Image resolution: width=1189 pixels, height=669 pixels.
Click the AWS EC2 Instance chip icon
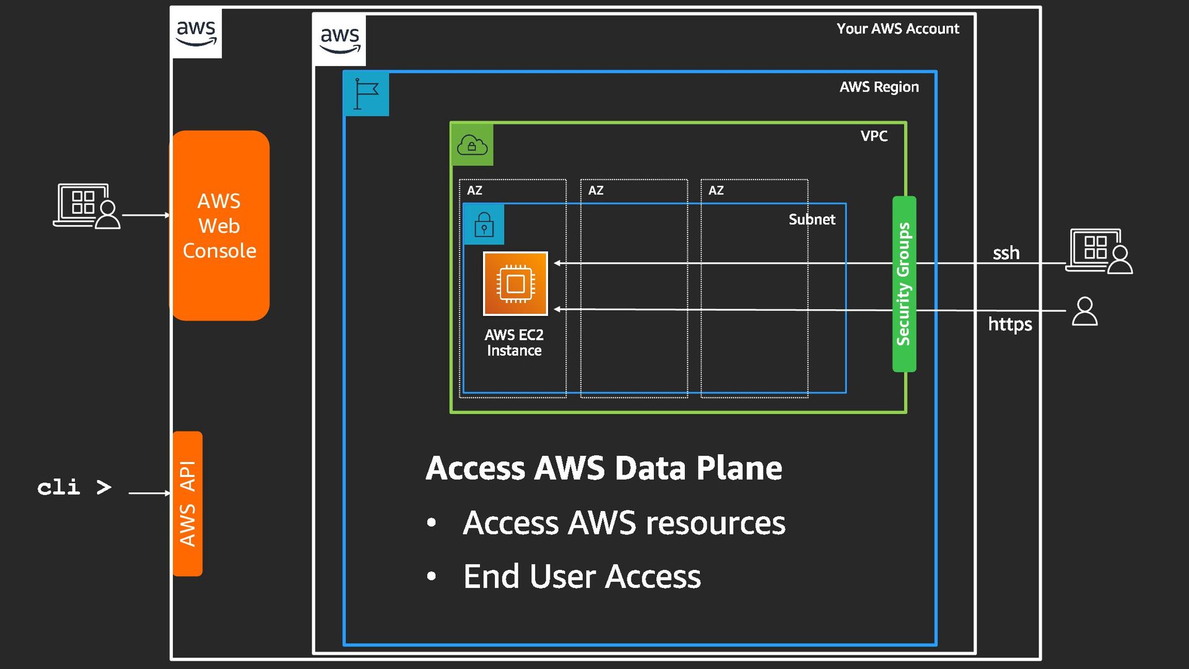coord(515,284)
